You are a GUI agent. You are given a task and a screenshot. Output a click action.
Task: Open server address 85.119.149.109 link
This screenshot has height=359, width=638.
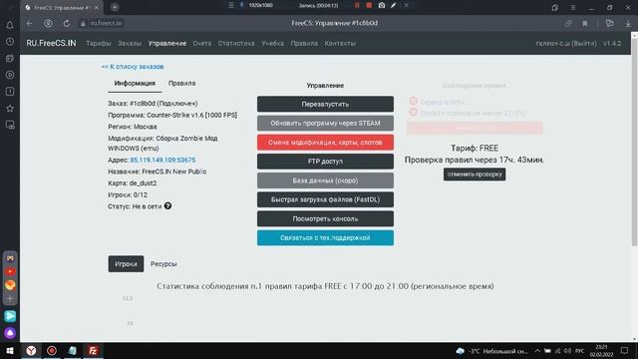tap(162, 160)
